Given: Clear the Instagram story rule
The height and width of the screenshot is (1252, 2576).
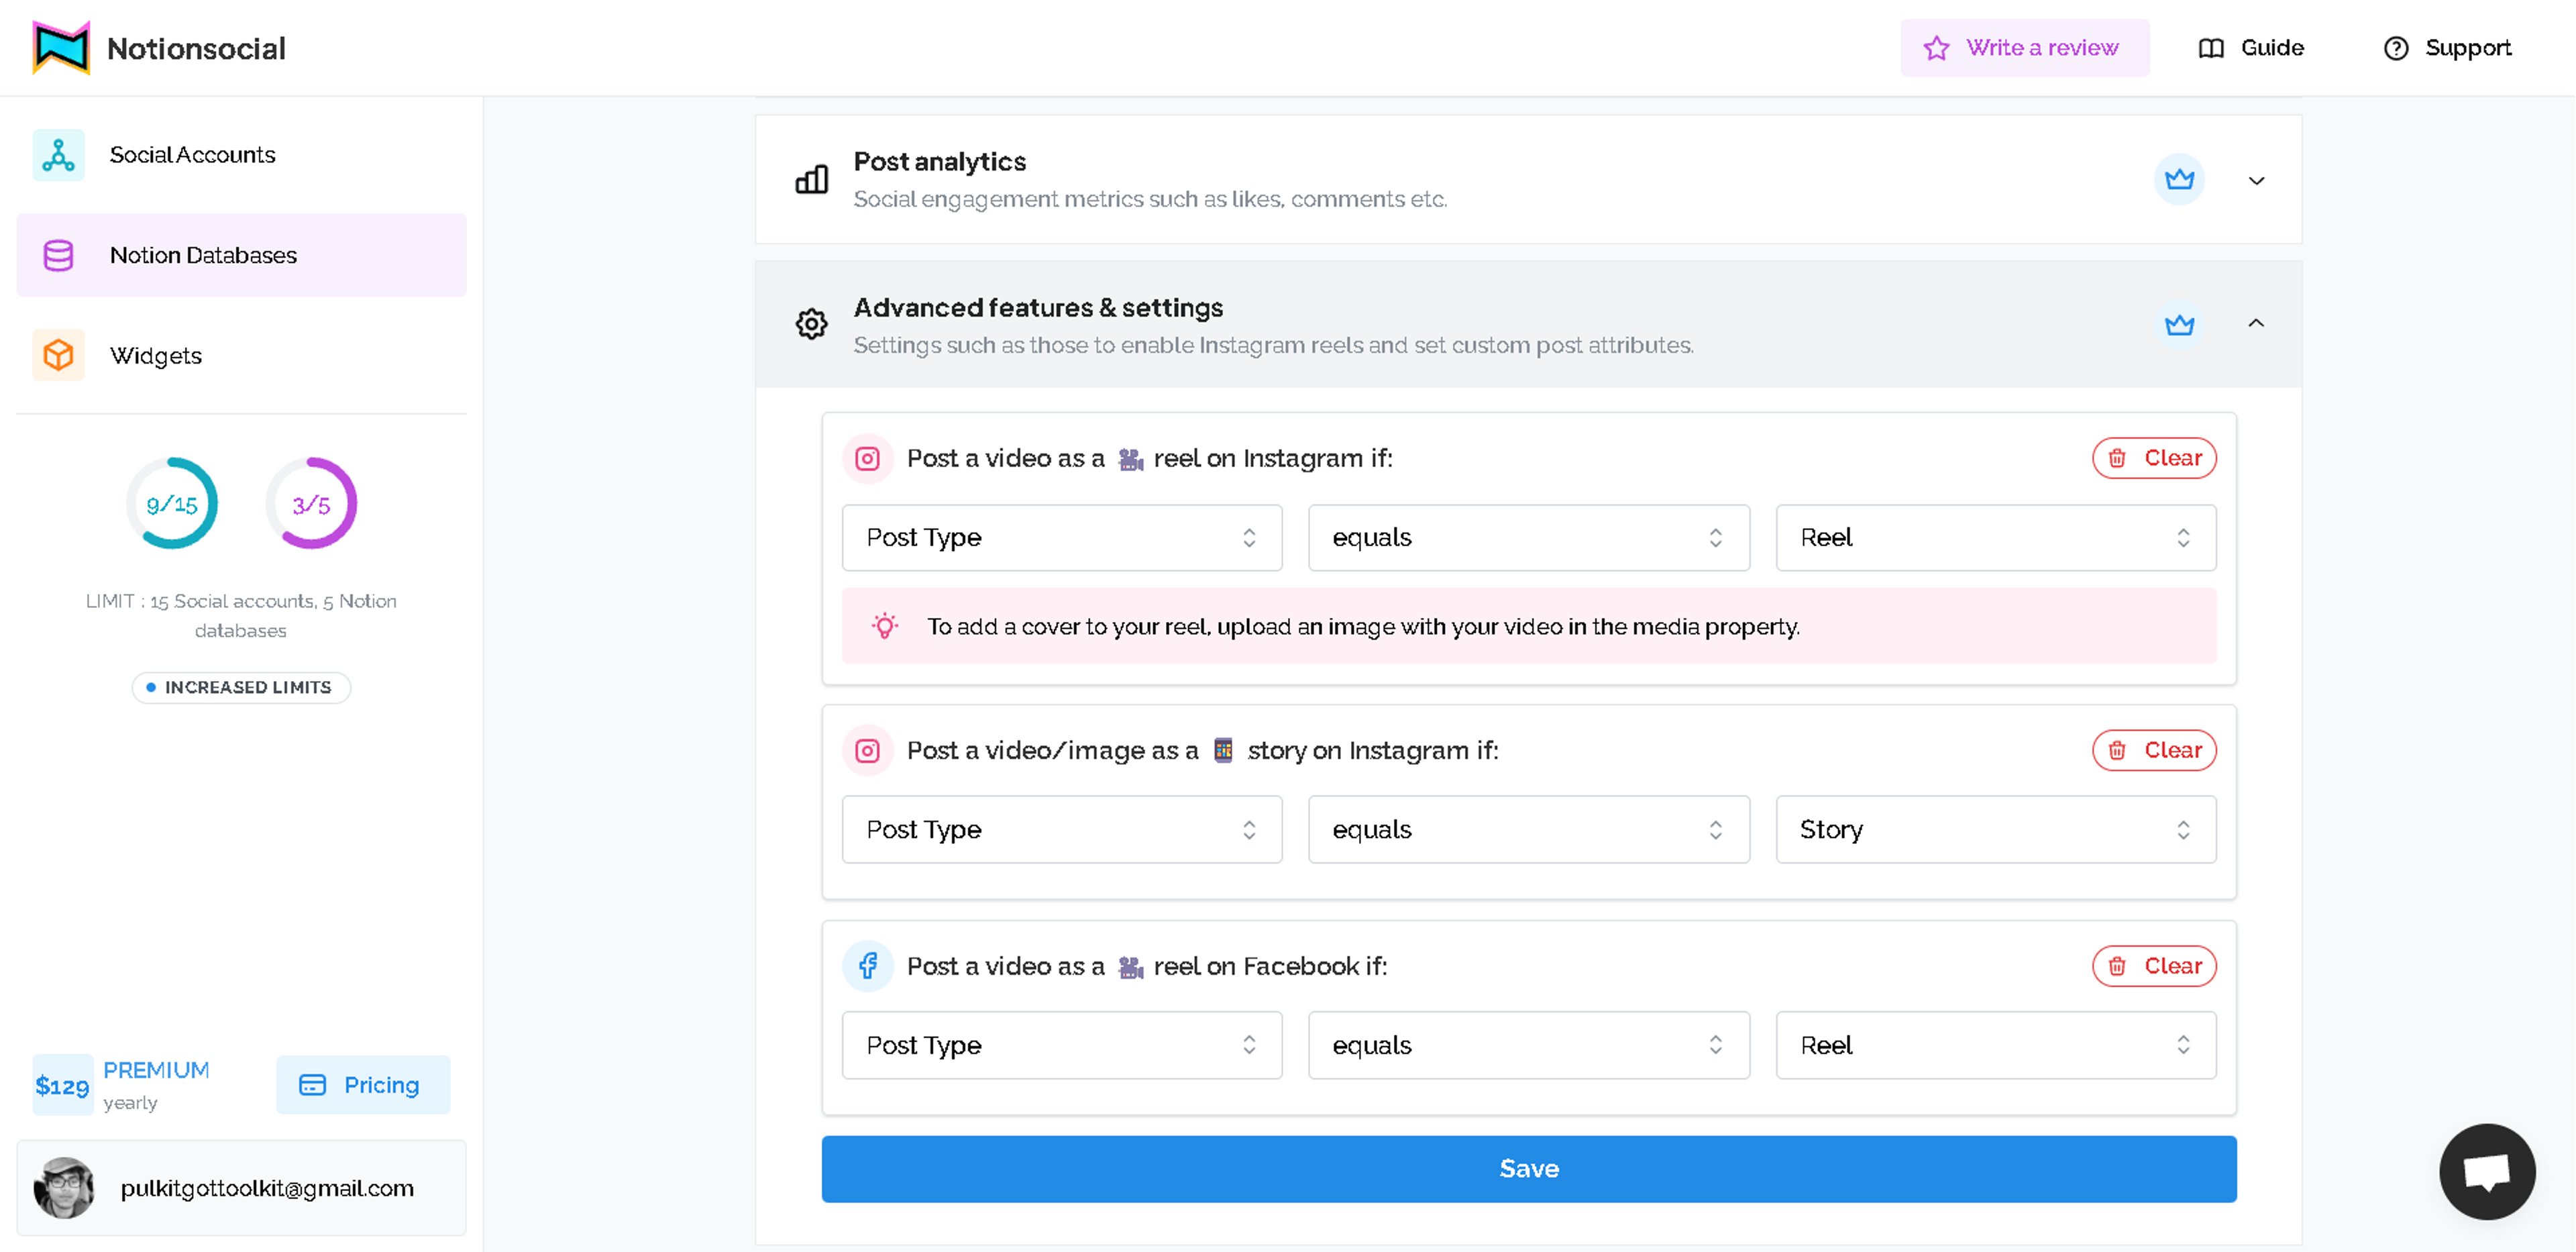Looking at the screenshot, I should click(2154, 750).
